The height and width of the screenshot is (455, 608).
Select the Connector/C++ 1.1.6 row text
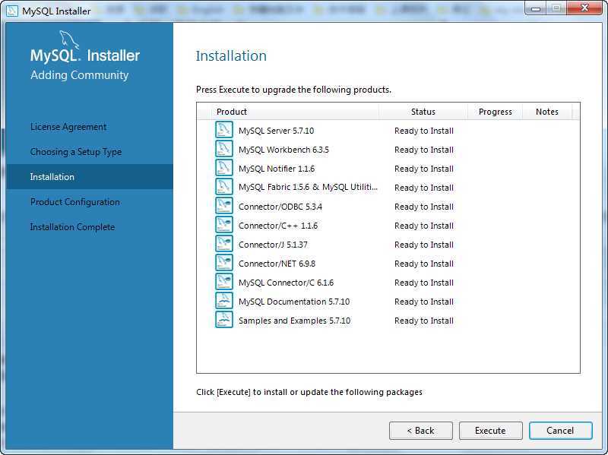(x=278, y=226)
